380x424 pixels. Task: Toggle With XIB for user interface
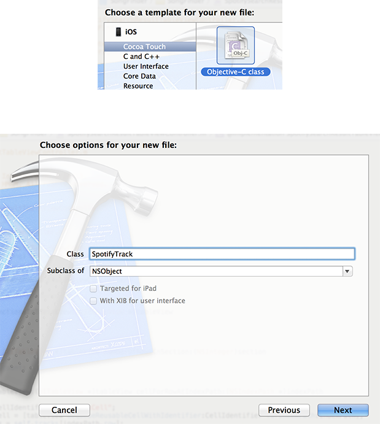(93, 301)
